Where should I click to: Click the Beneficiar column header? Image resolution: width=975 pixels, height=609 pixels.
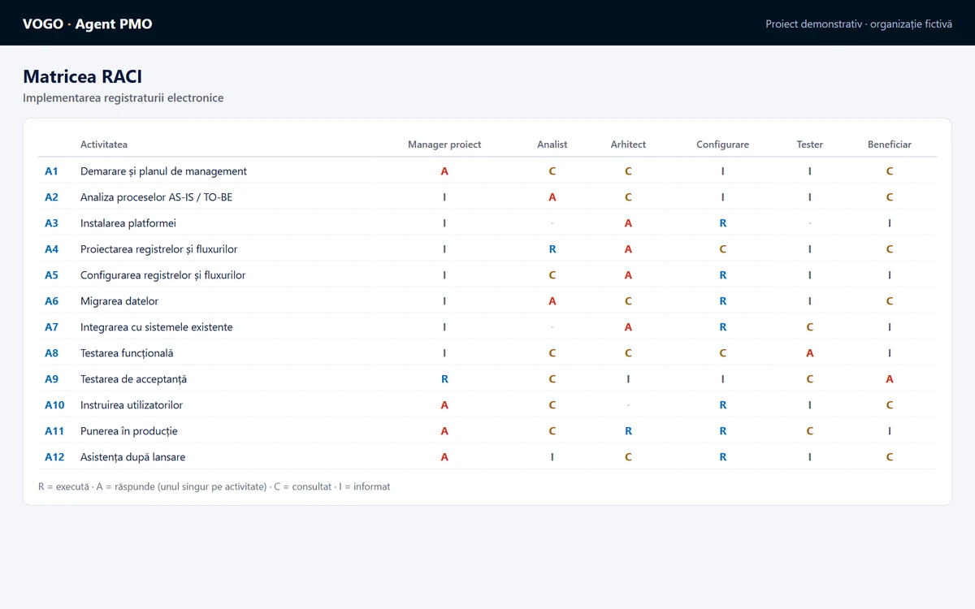890,145
